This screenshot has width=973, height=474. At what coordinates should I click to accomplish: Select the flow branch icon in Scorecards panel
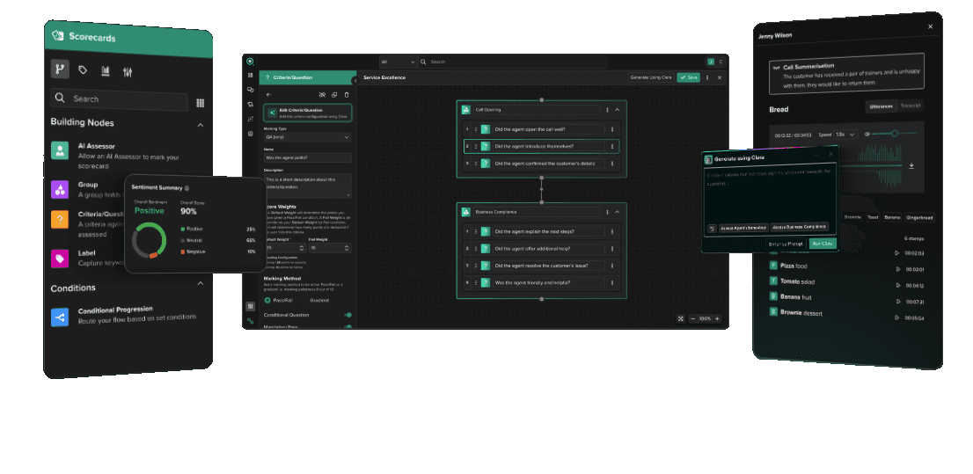point(60,69)
